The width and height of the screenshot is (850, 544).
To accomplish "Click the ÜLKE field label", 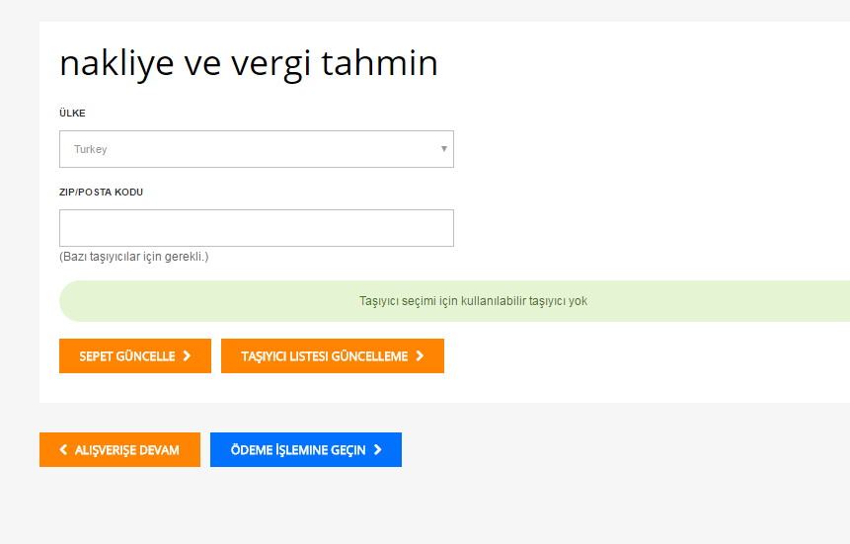I will coord(72,114).
